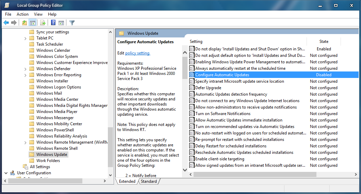Click the folder icon next to Task Scheduler

click(32, 44)
